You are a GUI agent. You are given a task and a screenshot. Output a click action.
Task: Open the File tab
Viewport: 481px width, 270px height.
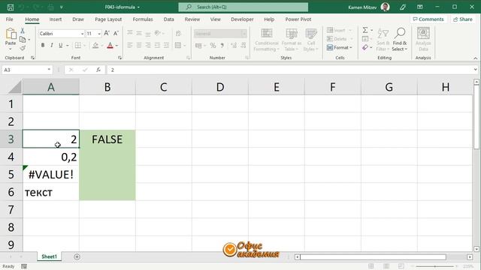10,19
